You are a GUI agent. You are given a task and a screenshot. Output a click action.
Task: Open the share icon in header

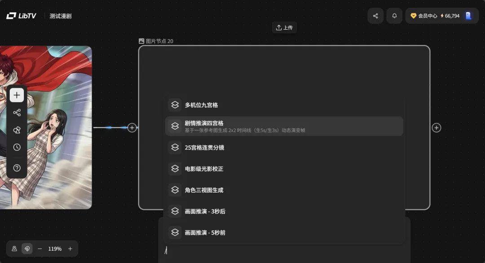tap(375, 16)
